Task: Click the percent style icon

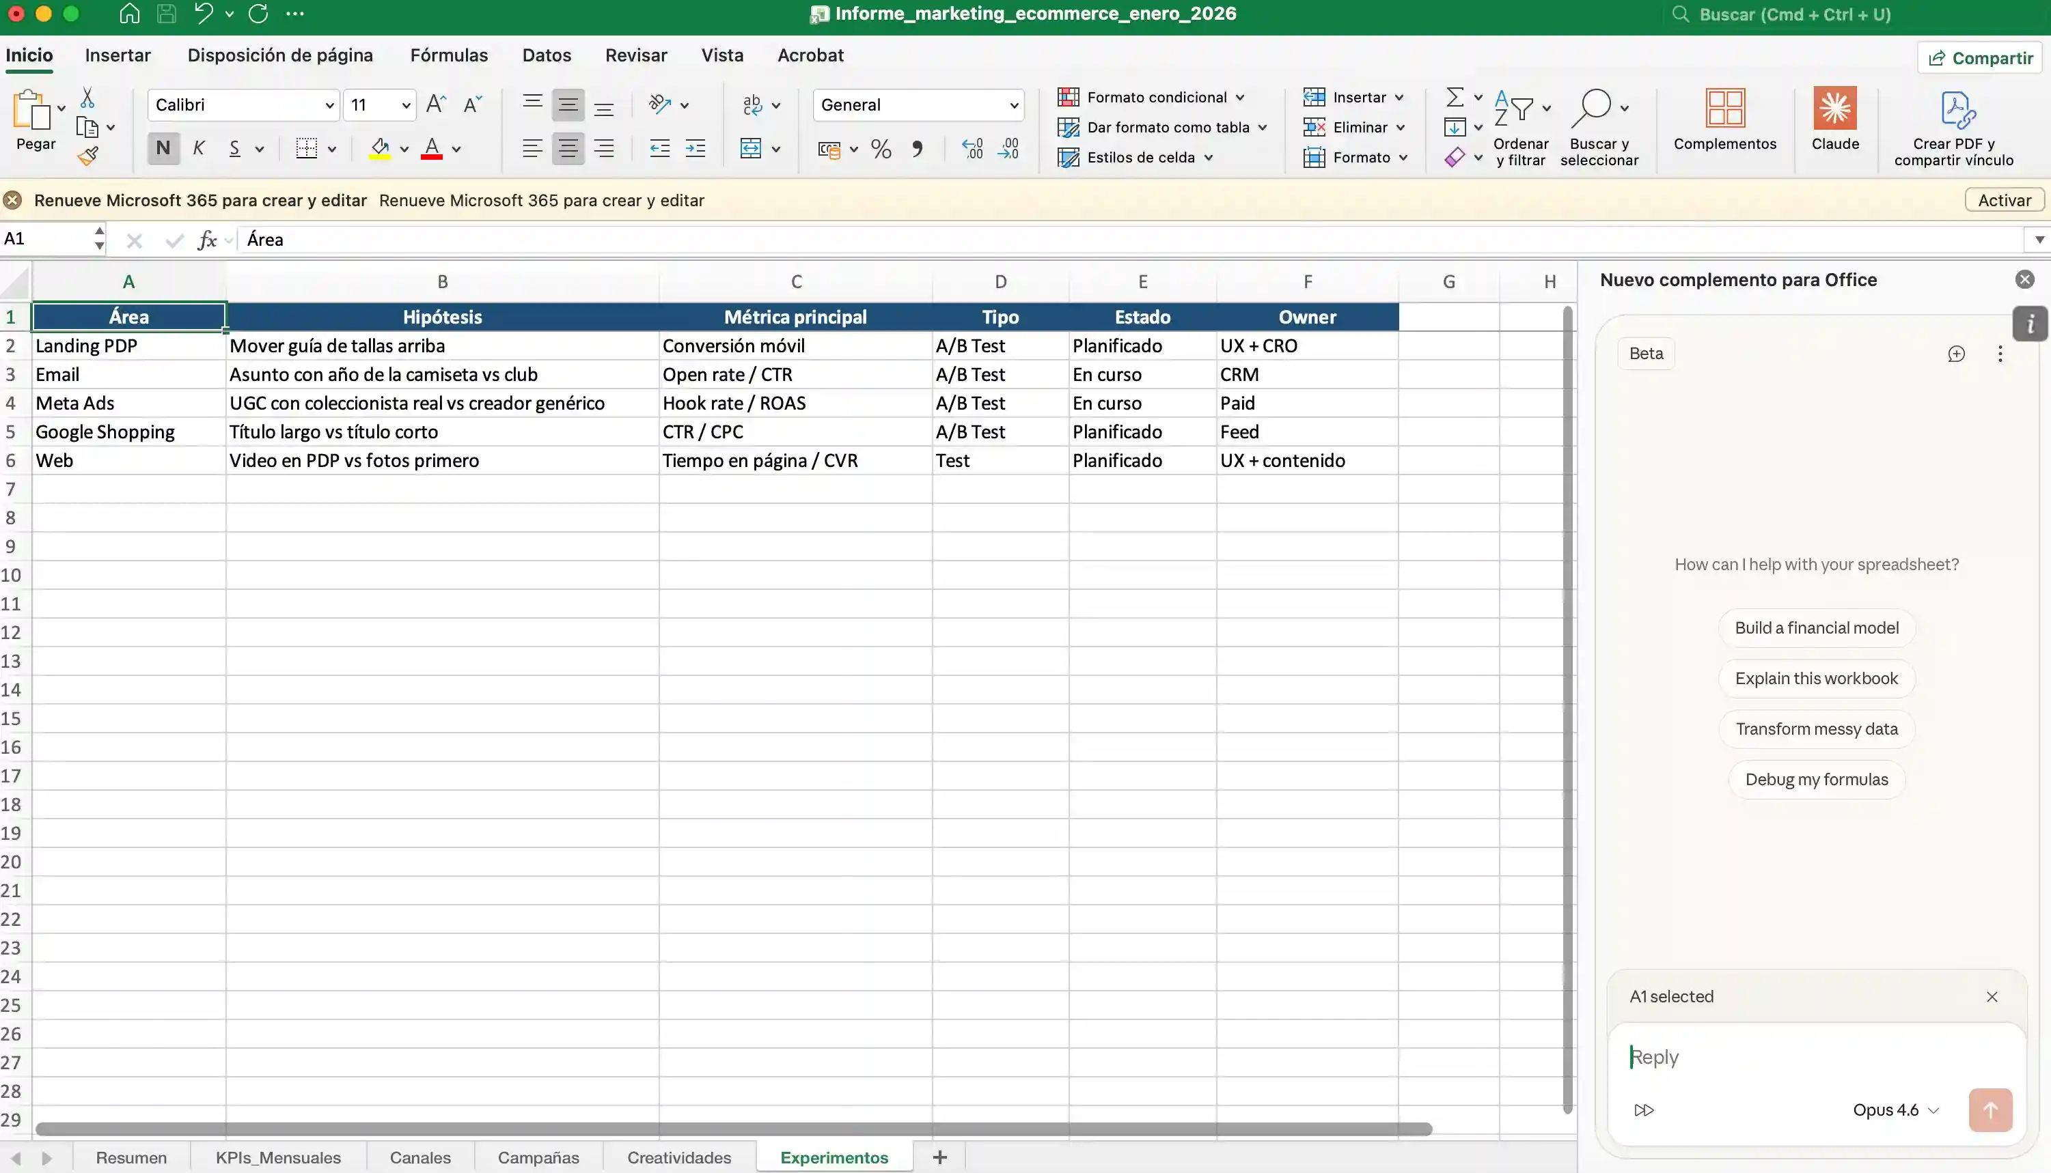Action: pos(881,149)
